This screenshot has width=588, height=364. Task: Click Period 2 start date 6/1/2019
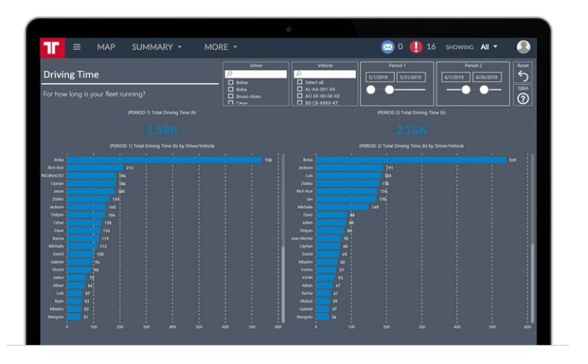point(455,77)
